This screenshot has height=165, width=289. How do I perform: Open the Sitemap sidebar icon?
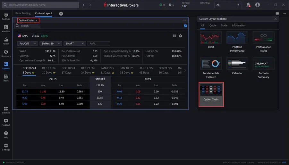point(6,110)
